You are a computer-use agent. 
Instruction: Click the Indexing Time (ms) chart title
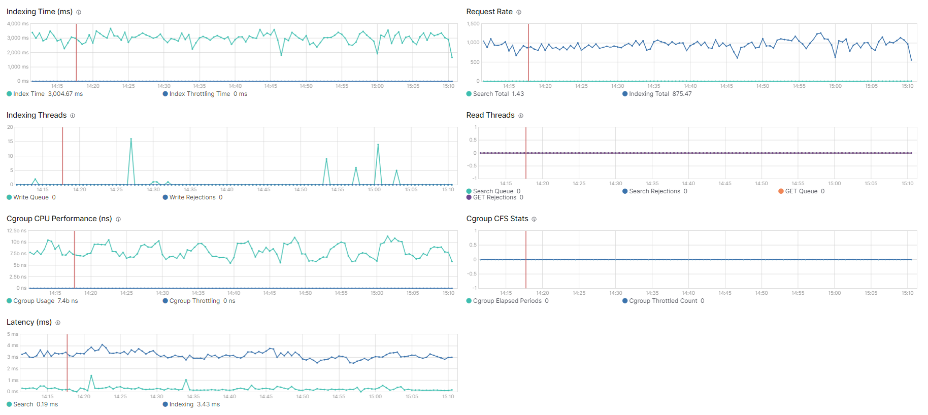click(x=40, y=12)
